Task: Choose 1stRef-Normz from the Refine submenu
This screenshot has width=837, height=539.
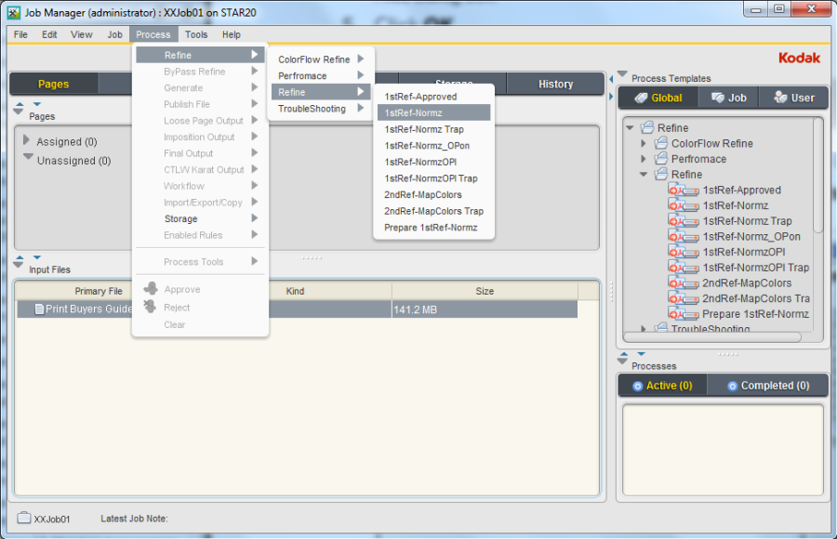Action: click(x=433, y=112)
